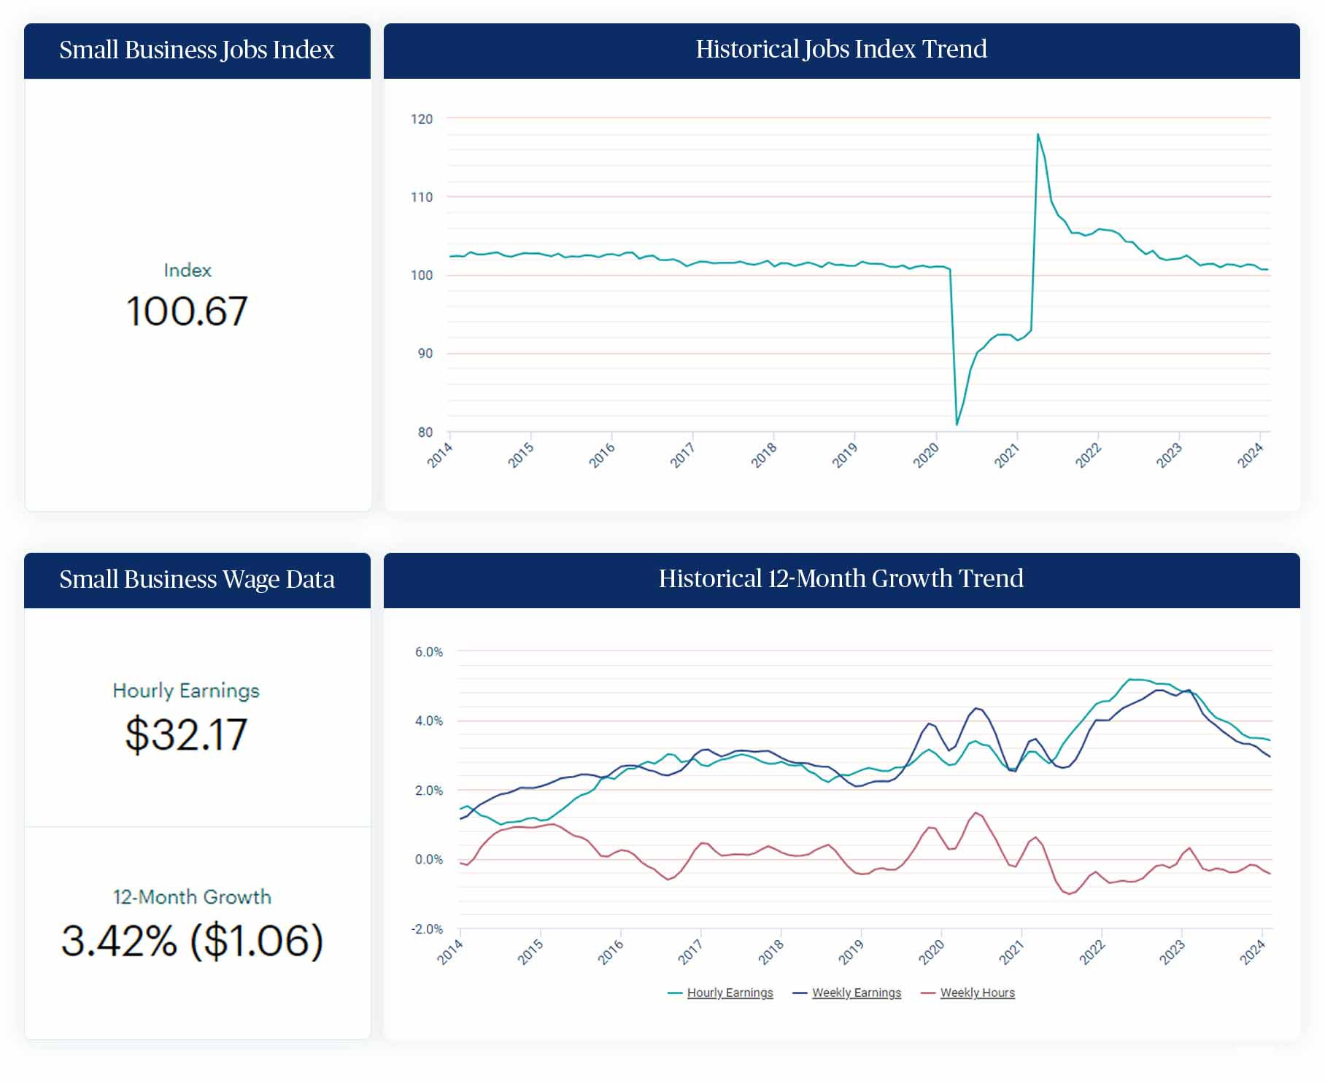Click the 2020 label on Jobs Index chart
Screen dimensions: 1325x1083
[926, 456]
